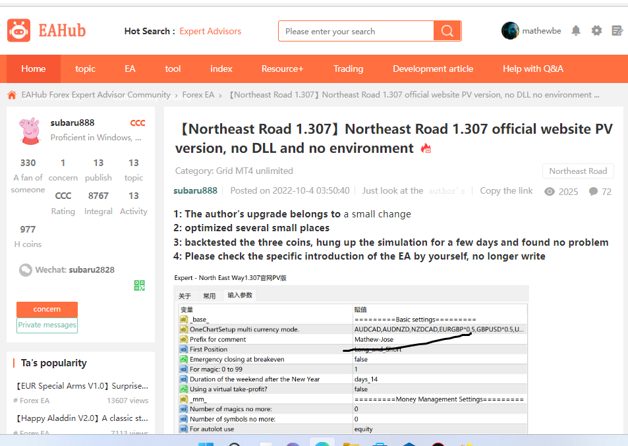Click the green QR code icon

[x=140, y=285]
